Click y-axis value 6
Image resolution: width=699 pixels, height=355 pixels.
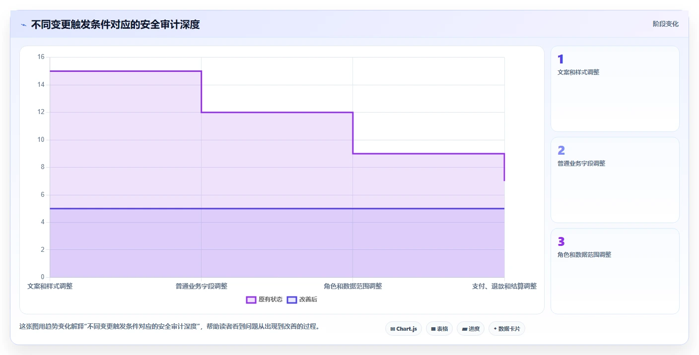click(43, 195)
